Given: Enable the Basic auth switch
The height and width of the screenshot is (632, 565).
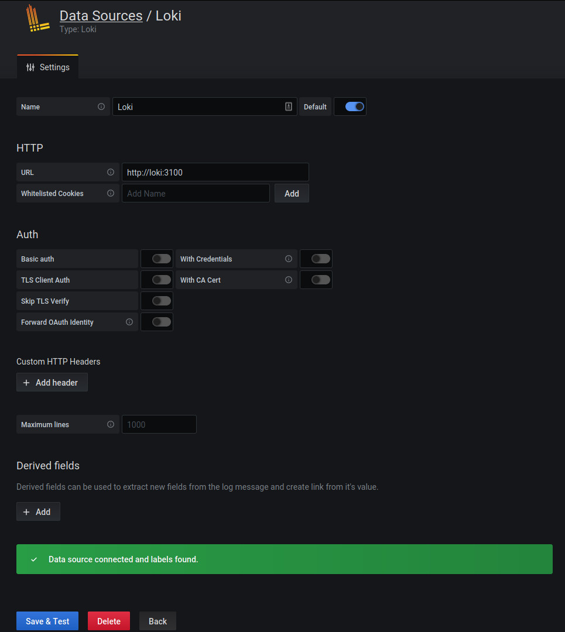Looking at the screenshot, I should [x=162, y=259].
